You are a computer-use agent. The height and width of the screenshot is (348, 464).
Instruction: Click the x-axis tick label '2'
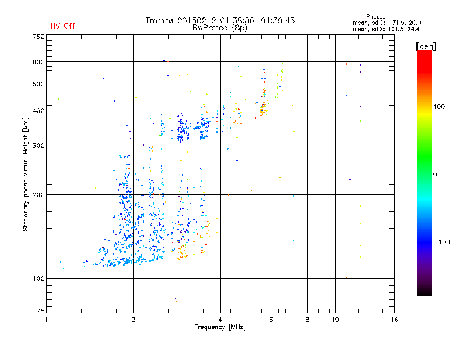pyautogui.click(x=133, y=320)
